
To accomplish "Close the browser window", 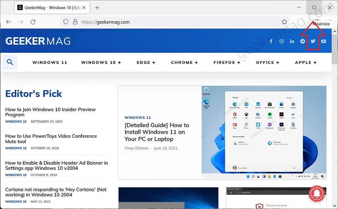I will [330, 7].
